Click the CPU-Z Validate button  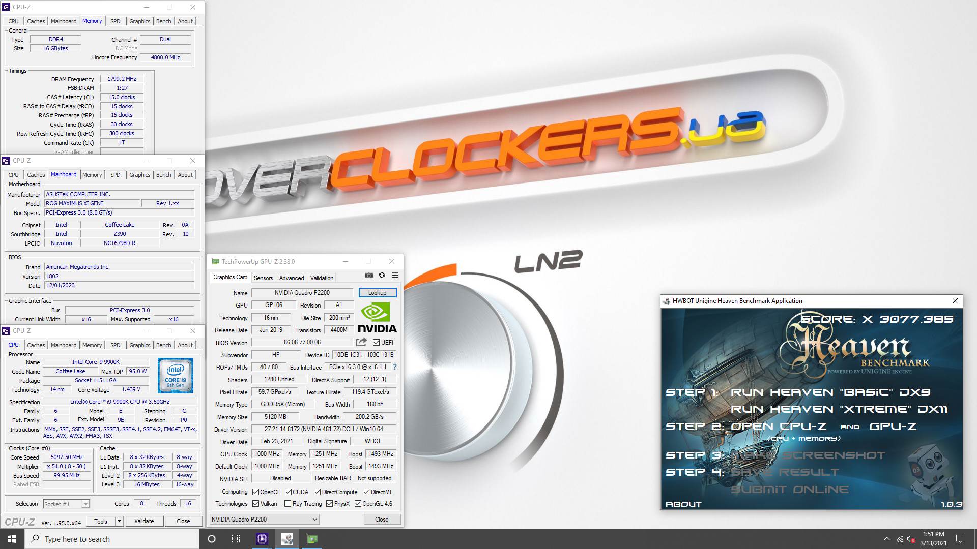tap(144, 521)
